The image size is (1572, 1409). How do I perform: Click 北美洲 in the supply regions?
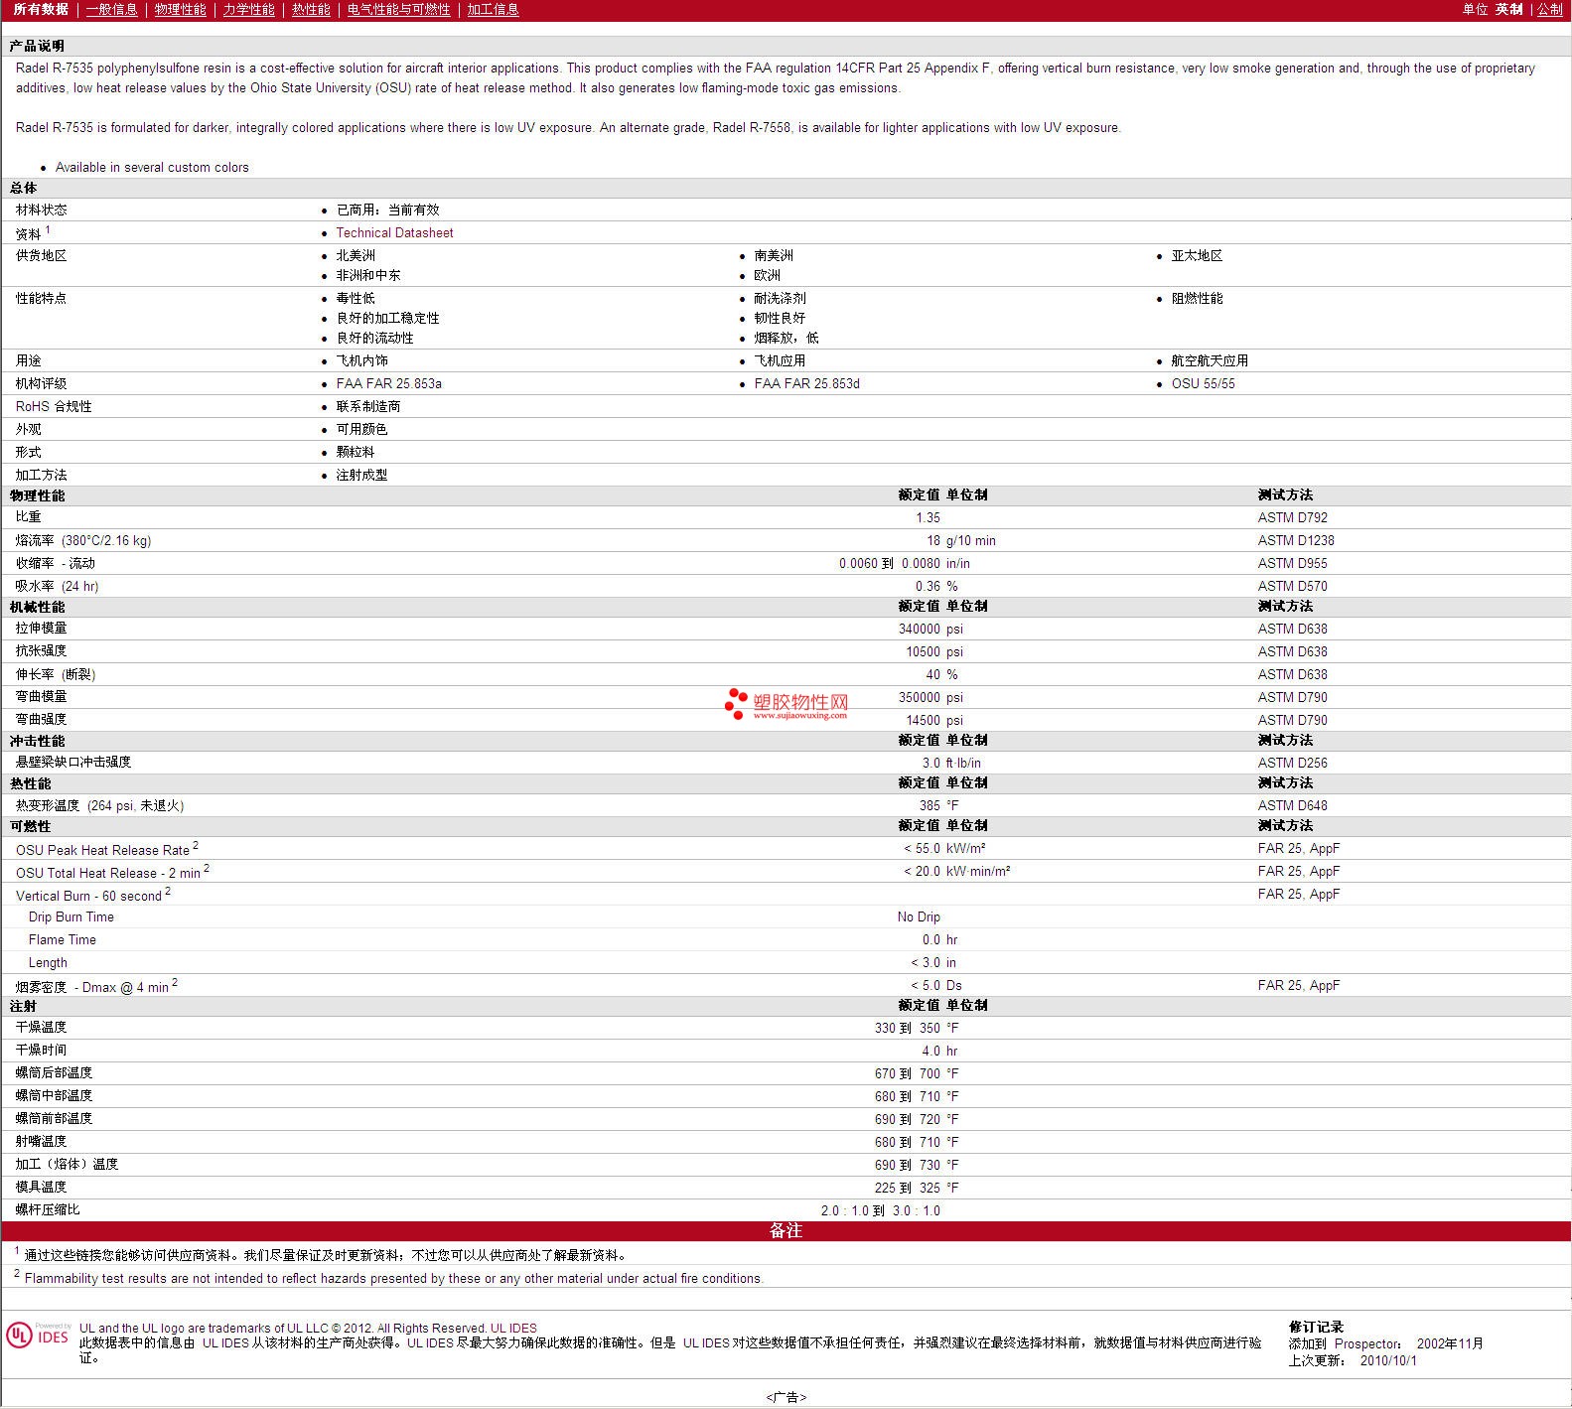coord(356,256)
